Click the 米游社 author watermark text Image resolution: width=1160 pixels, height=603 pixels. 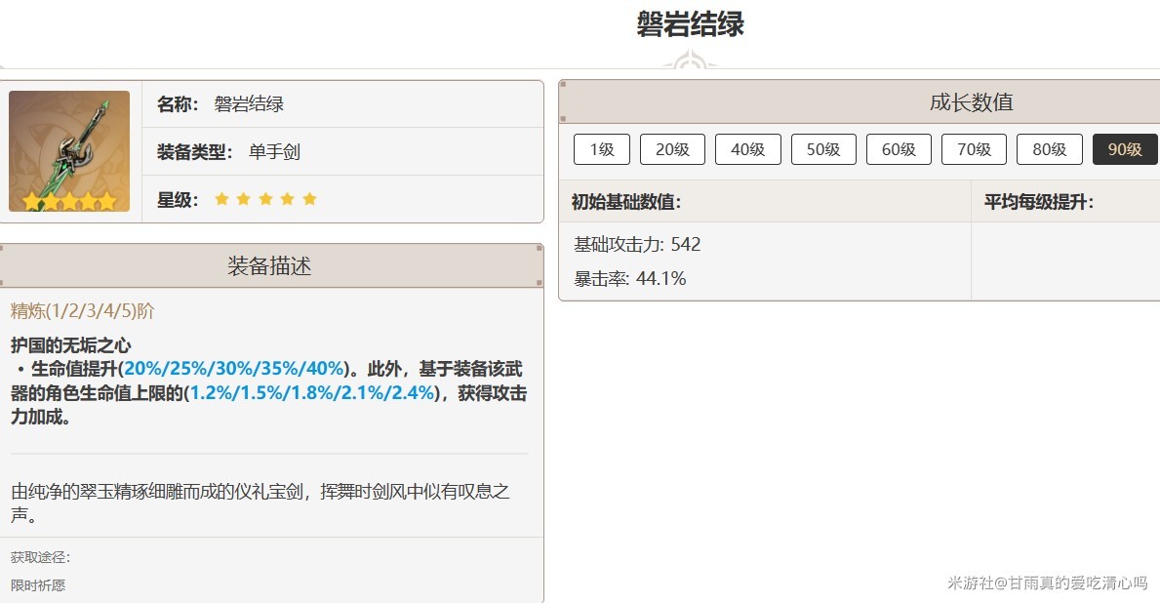1047,583
